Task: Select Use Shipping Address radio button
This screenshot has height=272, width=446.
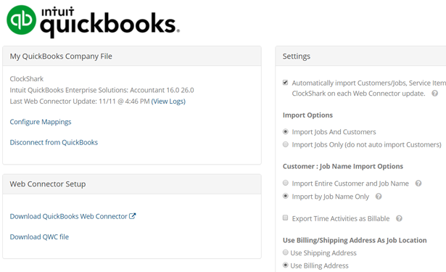Action: [x=286, y=252]
